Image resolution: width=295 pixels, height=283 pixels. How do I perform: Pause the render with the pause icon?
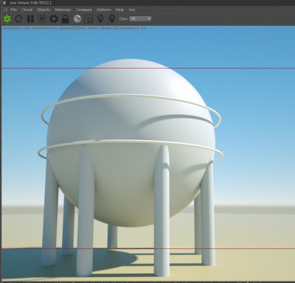(30, 19)
